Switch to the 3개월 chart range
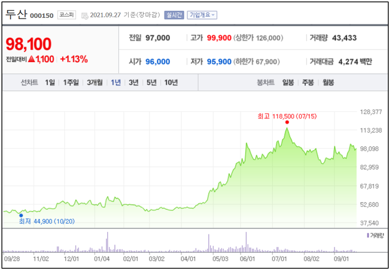The width and height of the screenshot is (389, 269). click(x=95, y=82)
